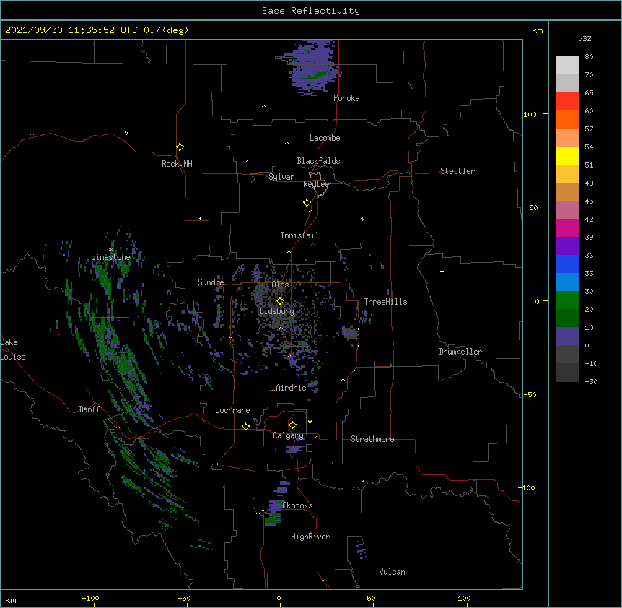622x608 pixels.
Task: Click the Lacombe city label
Action: 325,138
